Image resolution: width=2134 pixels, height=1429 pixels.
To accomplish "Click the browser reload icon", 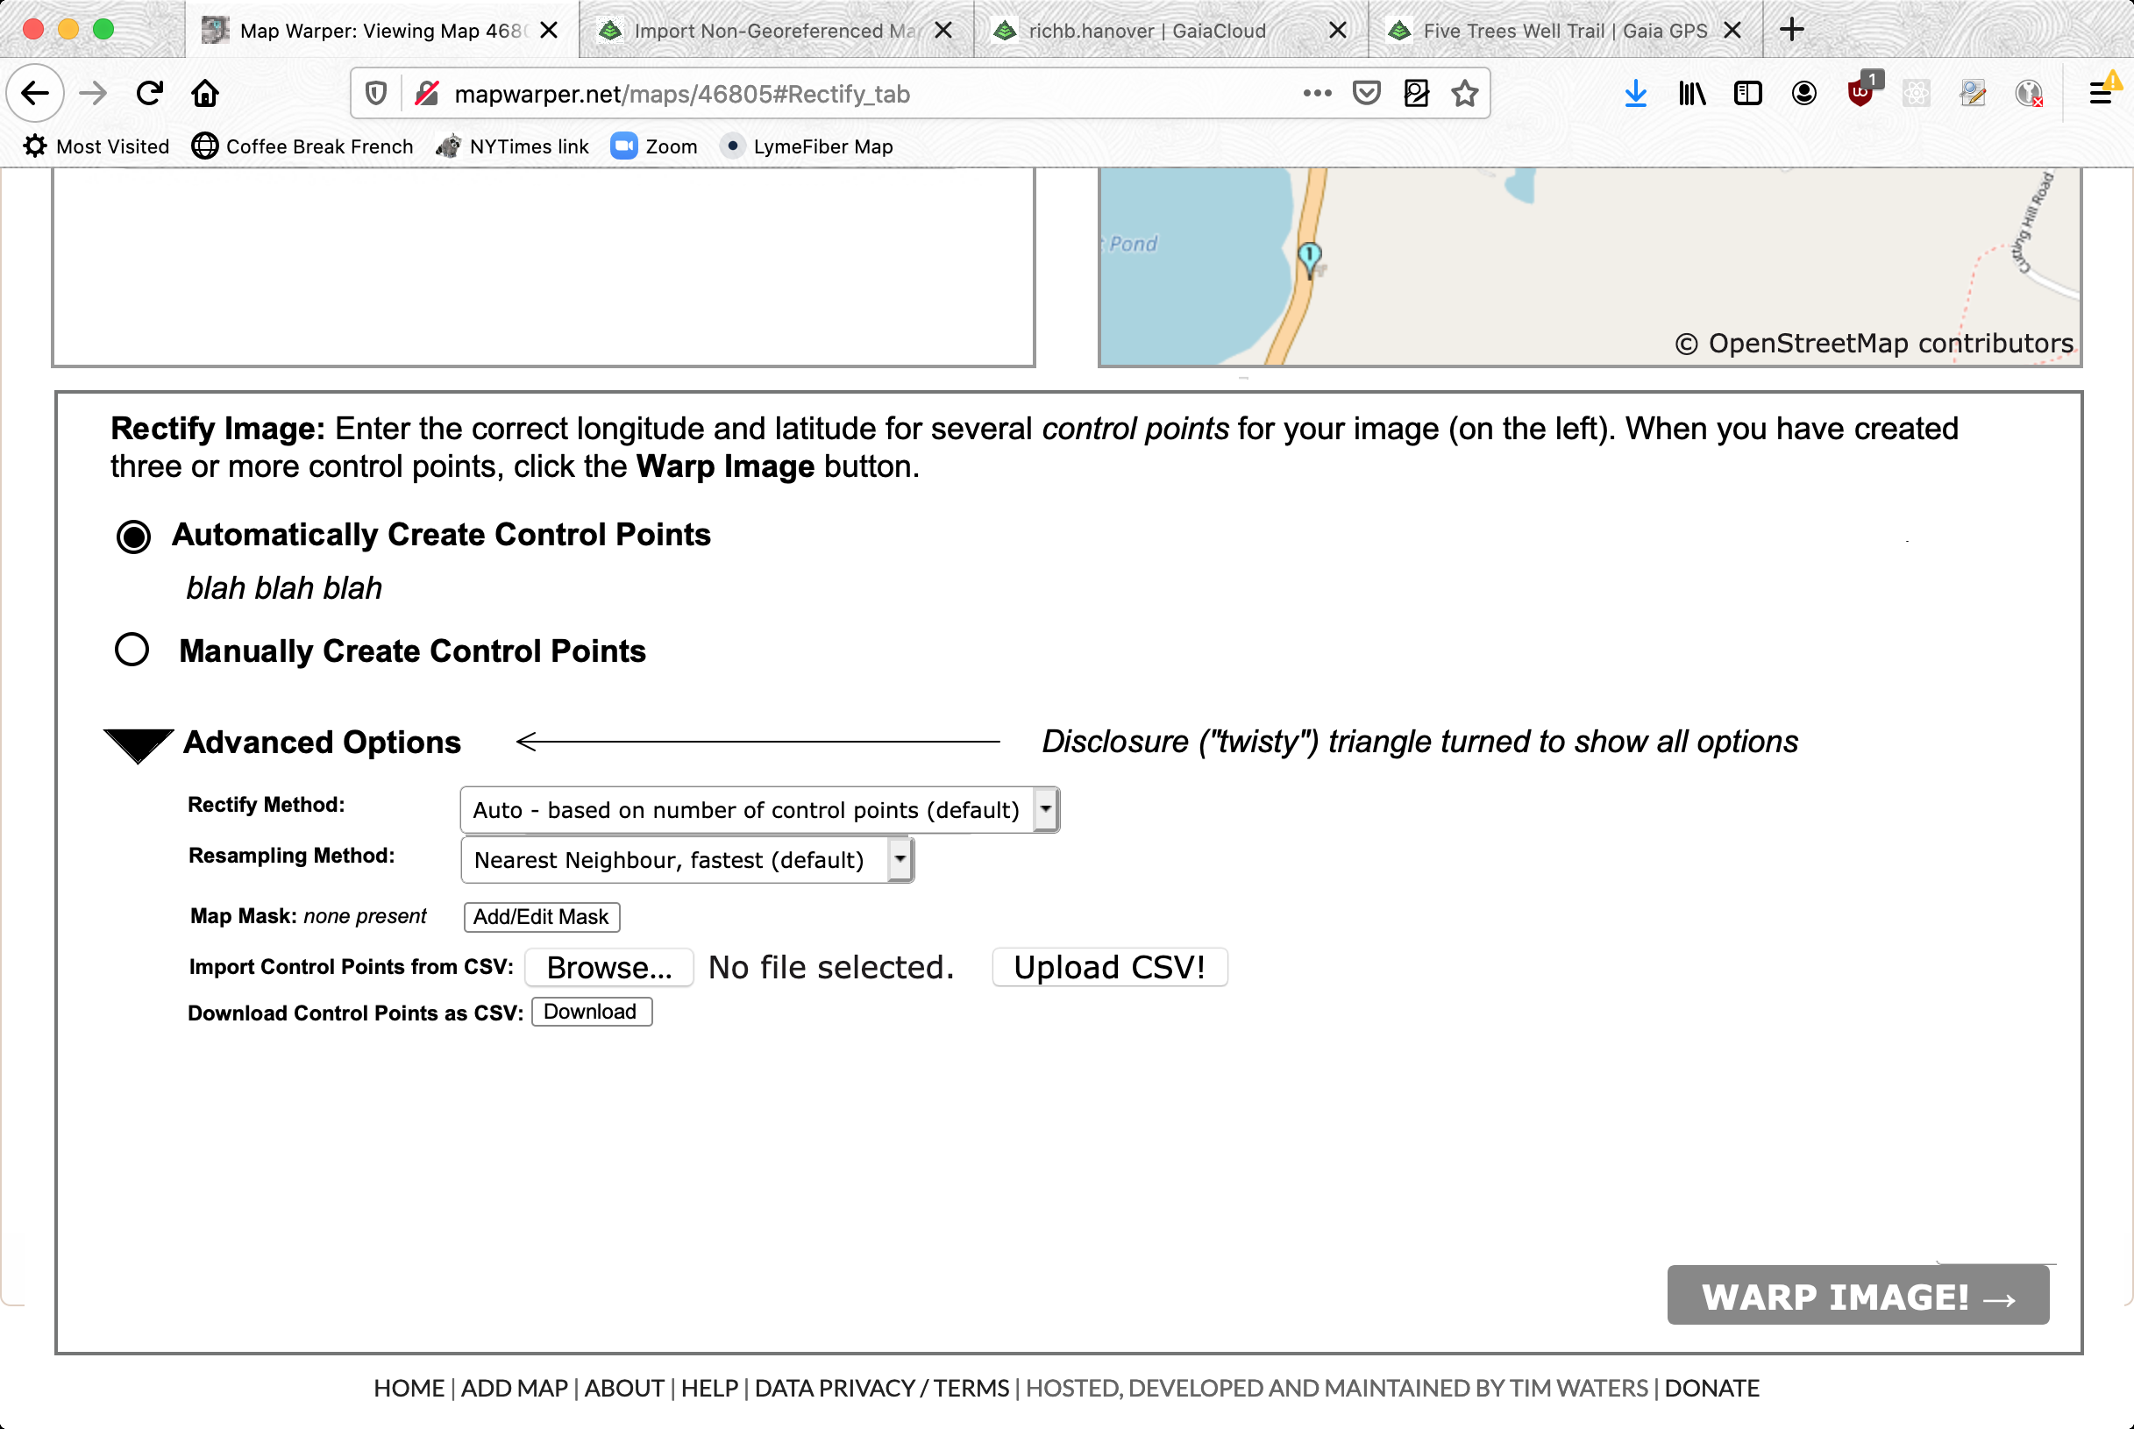I will 149,93.
